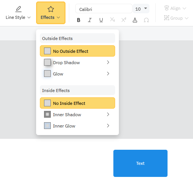Image resolution: width=193 pixels, height=192 pixels.
Task: Click the Effects star icon
Action: tap(51, 9)
